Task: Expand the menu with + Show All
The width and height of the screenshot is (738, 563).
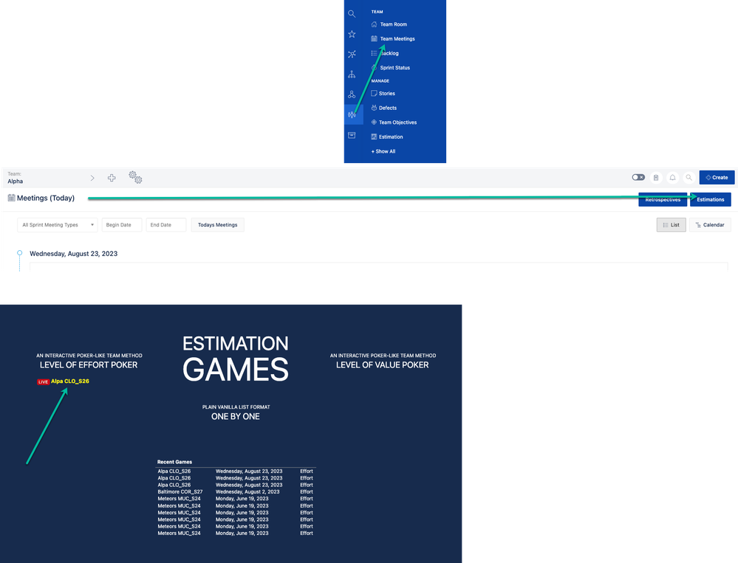Action: 383,151
